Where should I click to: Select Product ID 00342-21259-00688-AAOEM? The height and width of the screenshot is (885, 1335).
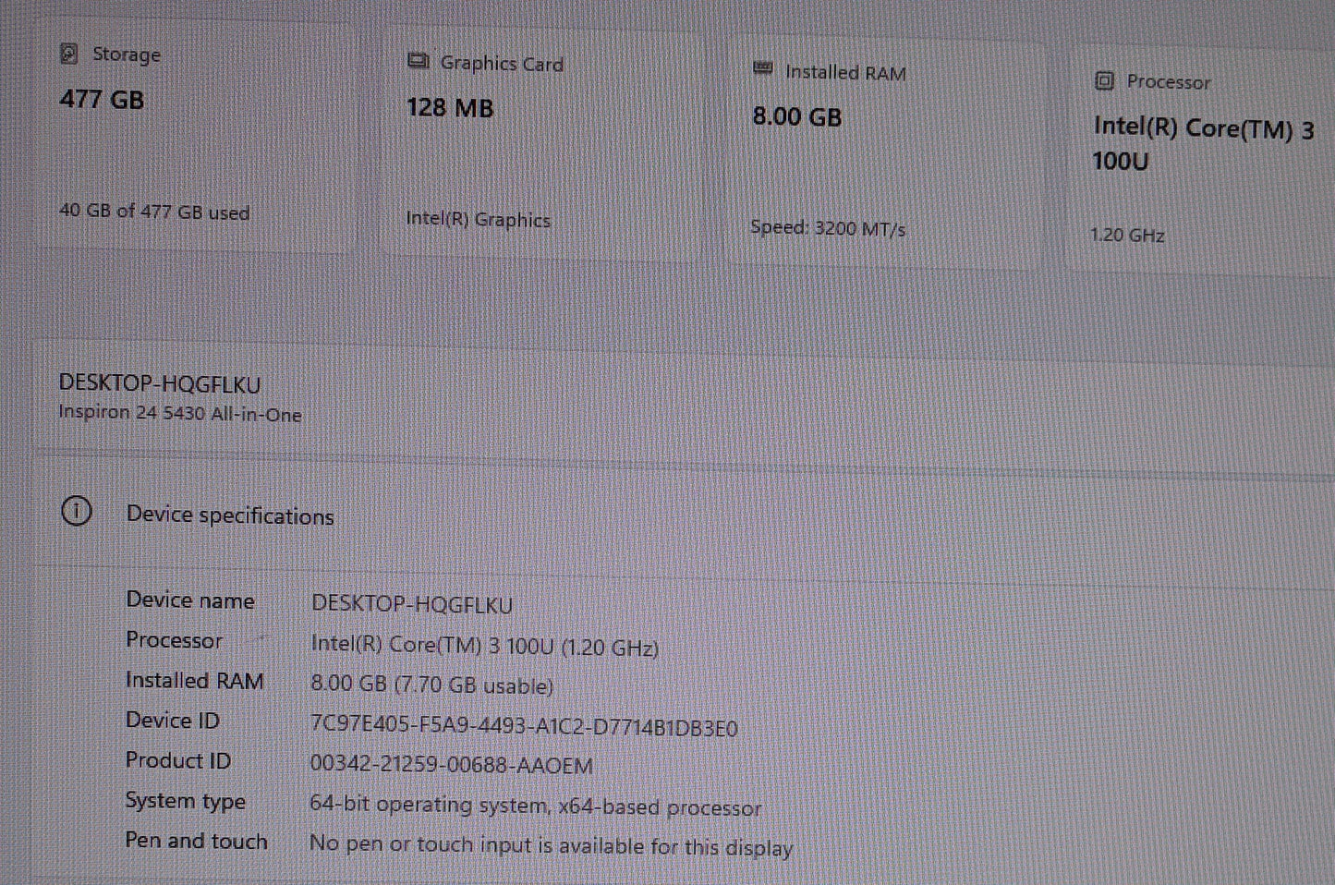452,766
